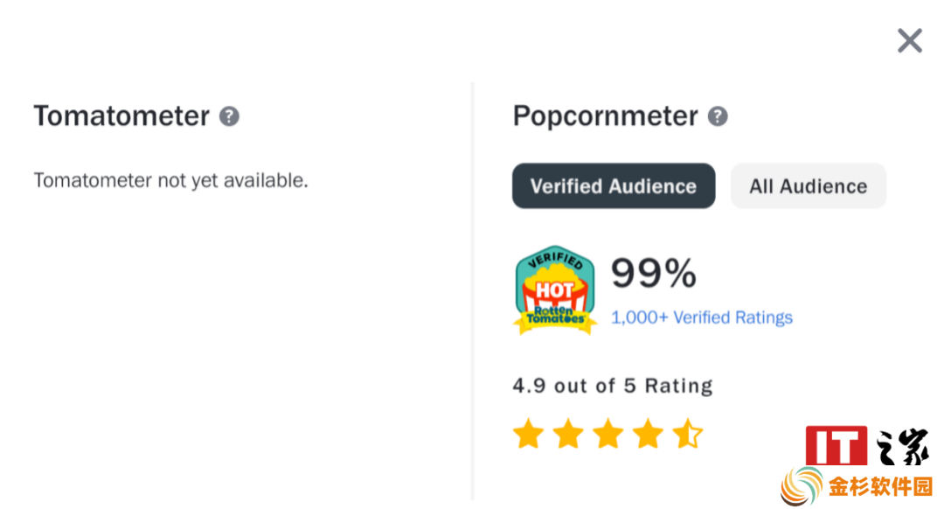This screenshot has width=944, height=509.
Task: Click the Verified Hot popcorn badge
Action: click(x=555, y=289)
